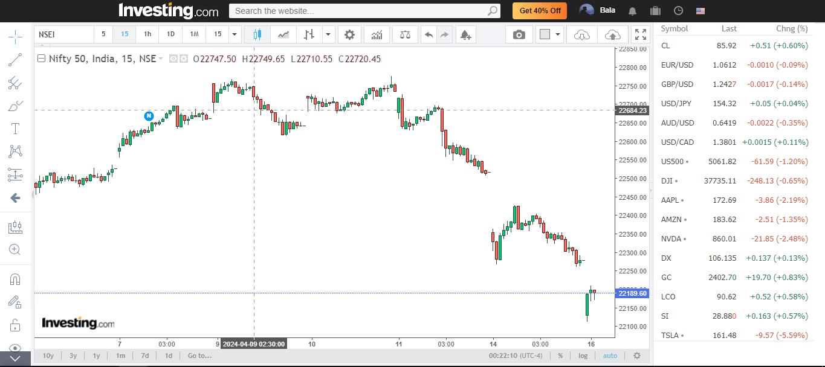Image resolution: width=825 pixels, height=367 pixels.
Task: Set the range to 1y
Action: [97, 356]
